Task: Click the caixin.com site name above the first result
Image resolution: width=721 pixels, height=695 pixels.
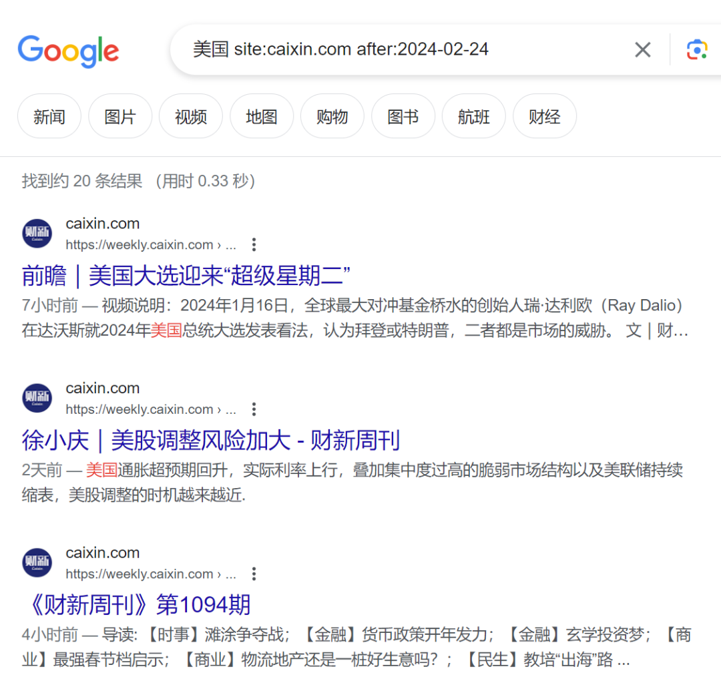Action: [x=102, y=223]
